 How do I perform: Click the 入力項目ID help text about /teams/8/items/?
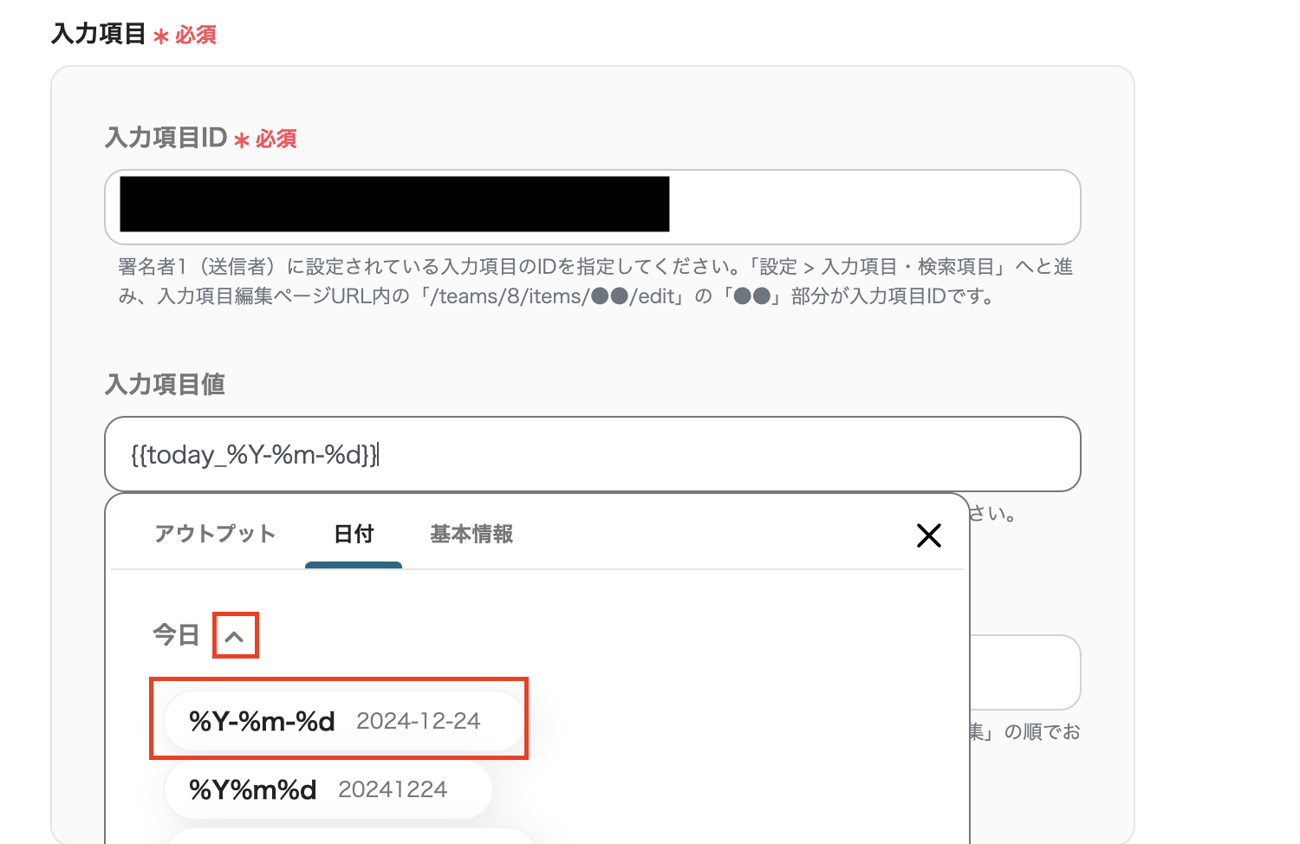point(595,282)
